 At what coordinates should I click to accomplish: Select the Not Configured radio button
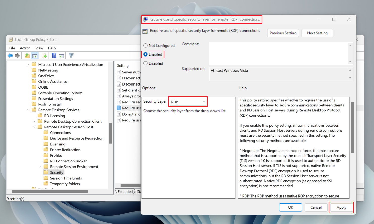click(145, 46)
